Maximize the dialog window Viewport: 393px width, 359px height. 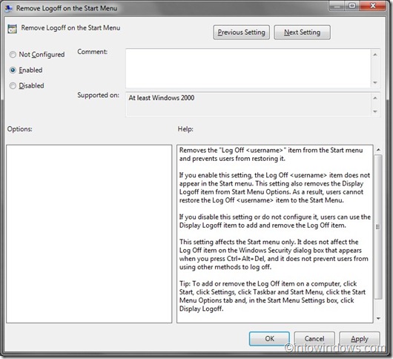[x=353, y=6]
